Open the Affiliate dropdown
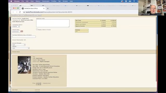This screenshot has width=166, height=93. (x=21, y=48)
